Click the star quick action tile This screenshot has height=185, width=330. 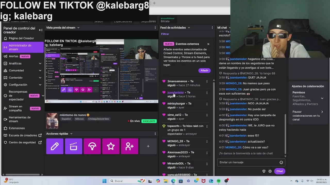(x=111, y=146)
